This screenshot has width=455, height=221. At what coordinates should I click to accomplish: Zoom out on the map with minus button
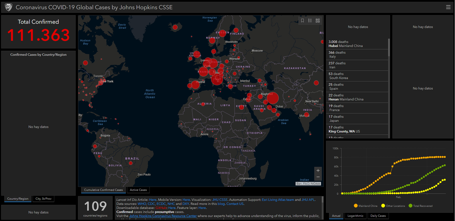click(x=318, y=177)
